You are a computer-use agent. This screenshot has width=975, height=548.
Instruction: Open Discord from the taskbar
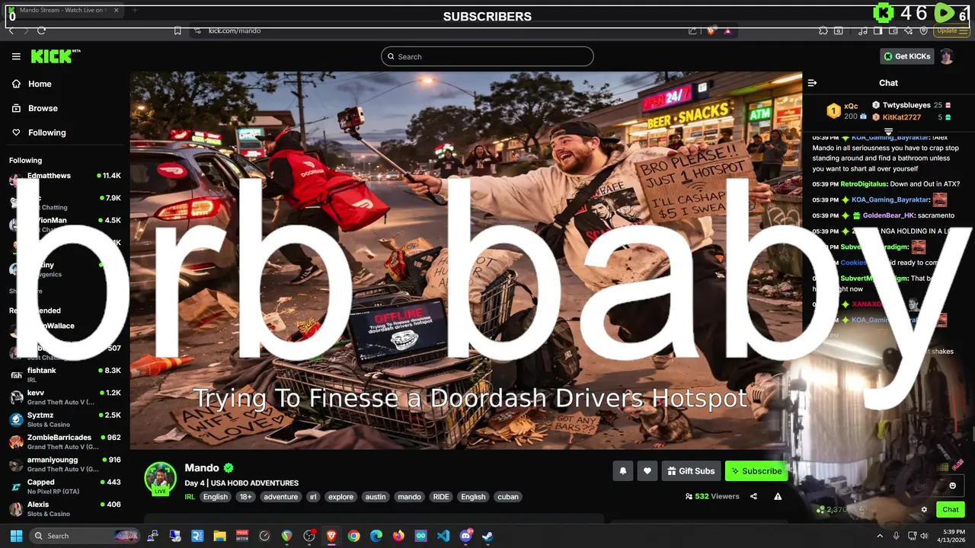pyautogui.click(x=465, y=536)
